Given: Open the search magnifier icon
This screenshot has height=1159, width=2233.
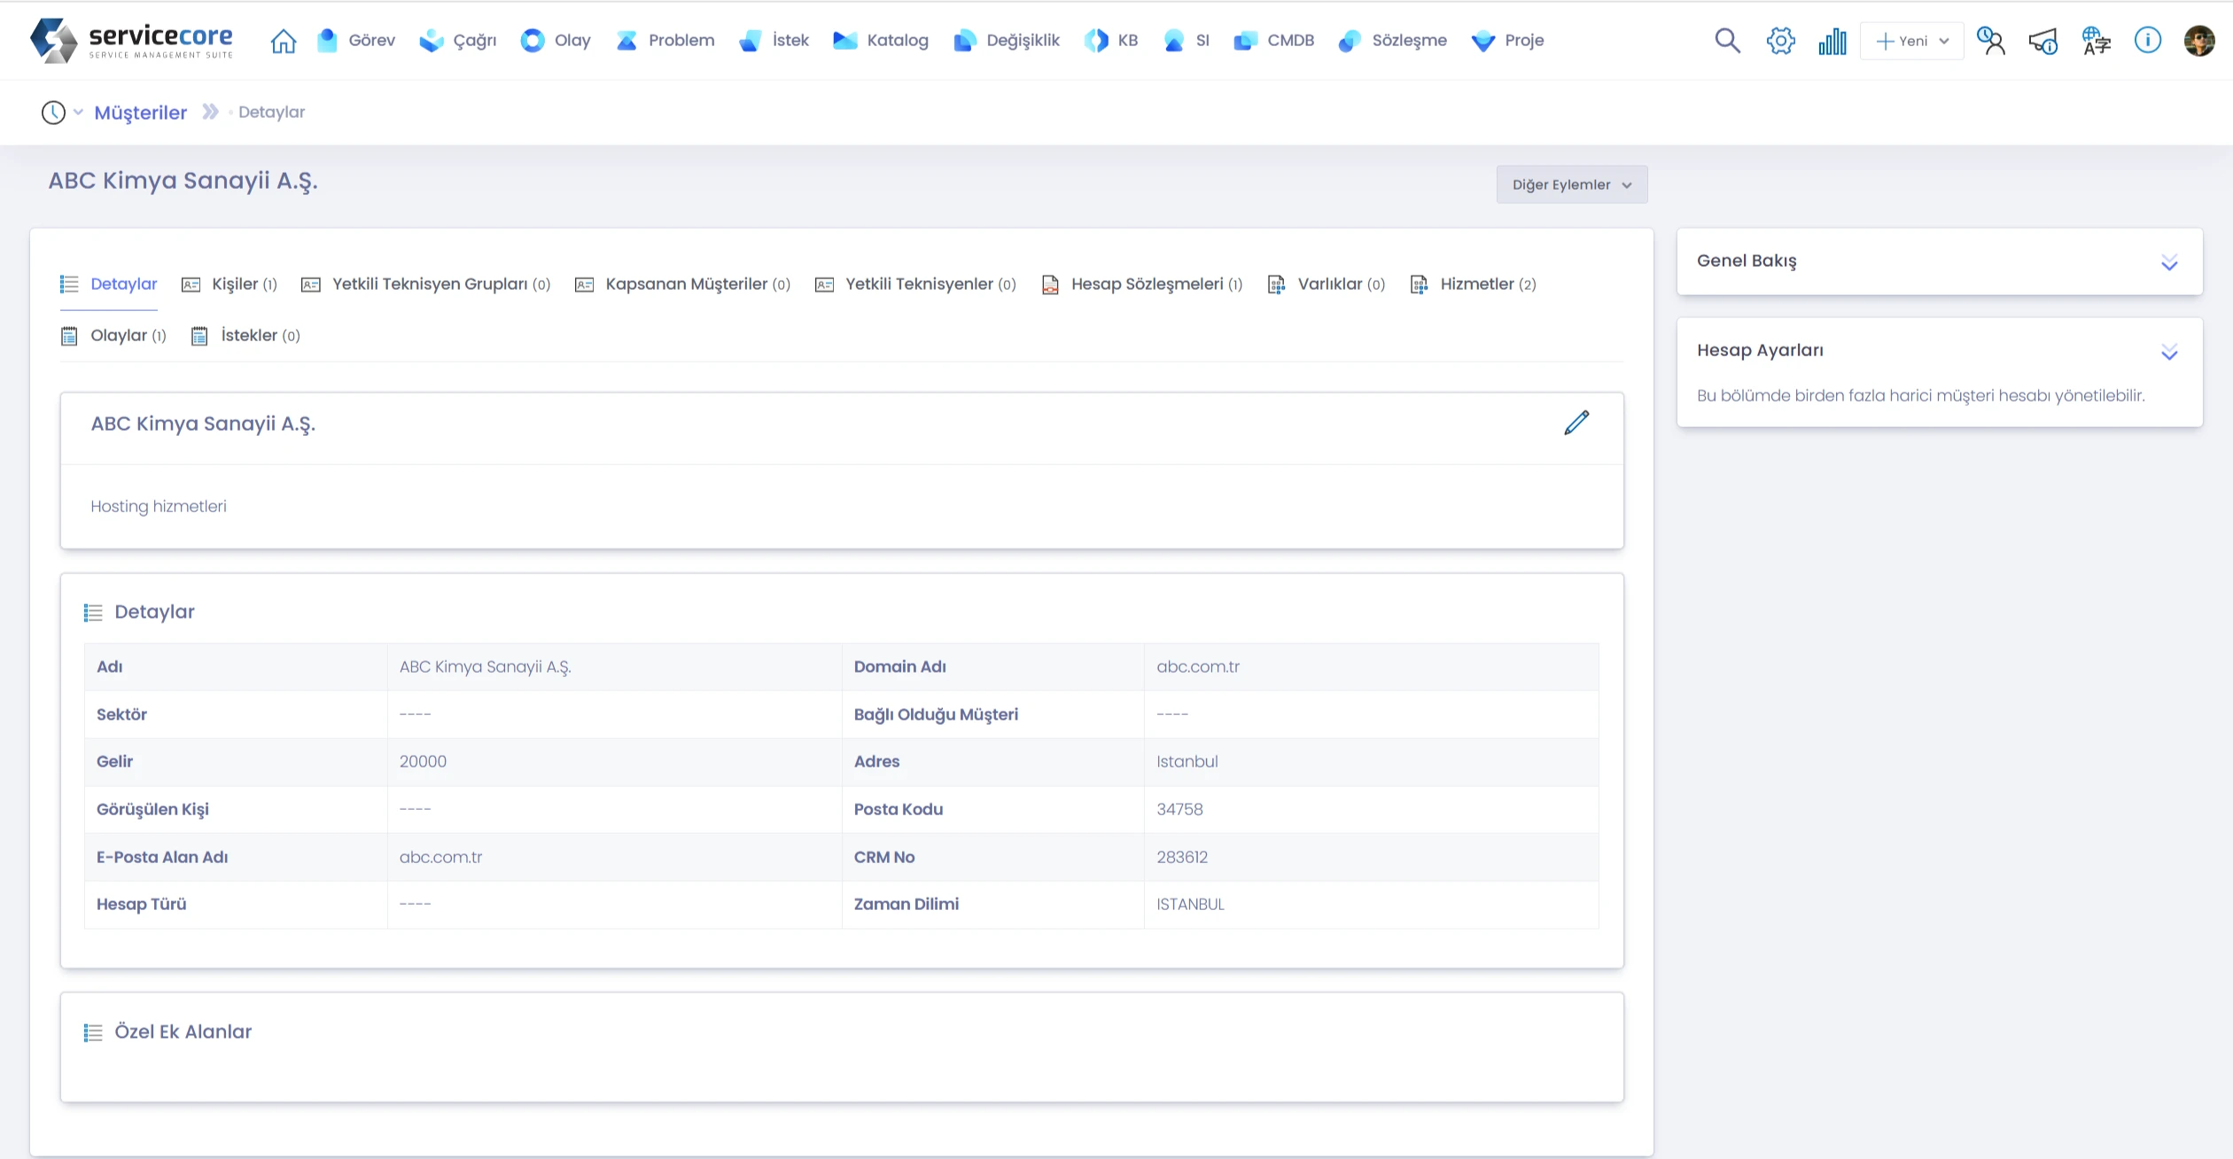Looking at the screenshot, I should (x=1727, y=41).
